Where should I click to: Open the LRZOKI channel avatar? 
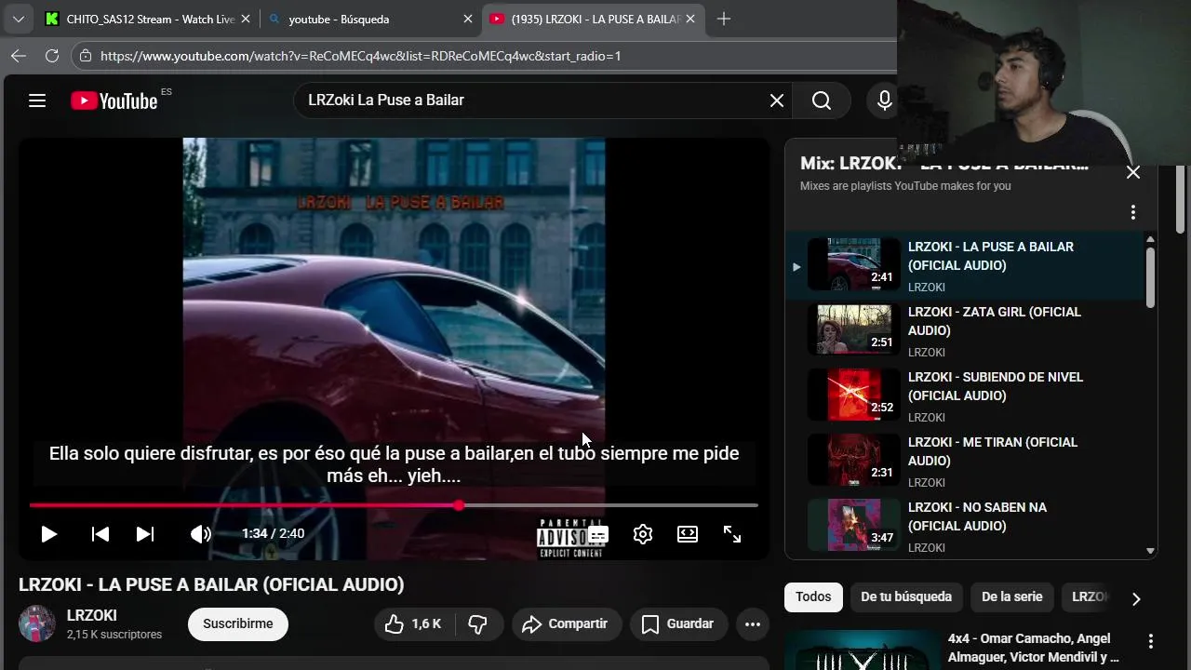37,623
